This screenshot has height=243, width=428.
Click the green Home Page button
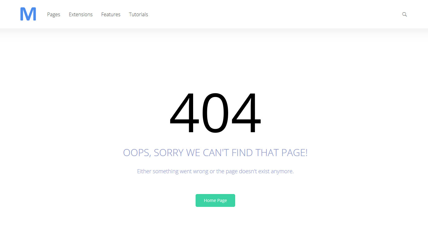click(x=215, y=200)
